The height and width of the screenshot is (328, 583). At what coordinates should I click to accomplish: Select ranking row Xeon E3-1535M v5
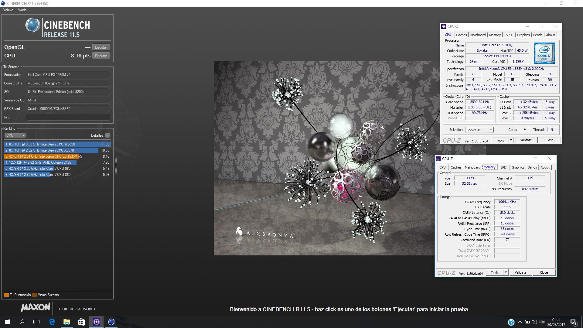point(57,156)
